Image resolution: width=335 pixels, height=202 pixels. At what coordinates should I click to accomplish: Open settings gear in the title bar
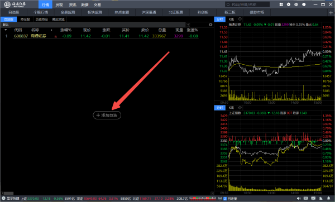pyautogui.click(x=289, y=4)
